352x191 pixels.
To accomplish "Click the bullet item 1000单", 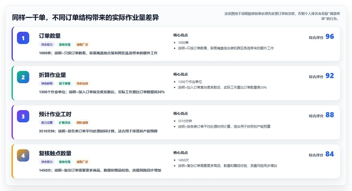I will 183,43.
